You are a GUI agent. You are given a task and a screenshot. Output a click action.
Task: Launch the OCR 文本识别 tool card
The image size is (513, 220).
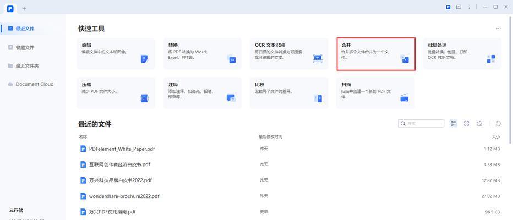289,53
